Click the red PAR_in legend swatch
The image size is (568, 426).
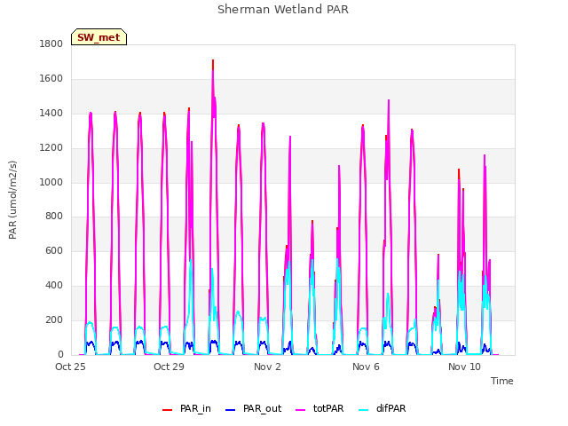(167, 410)
